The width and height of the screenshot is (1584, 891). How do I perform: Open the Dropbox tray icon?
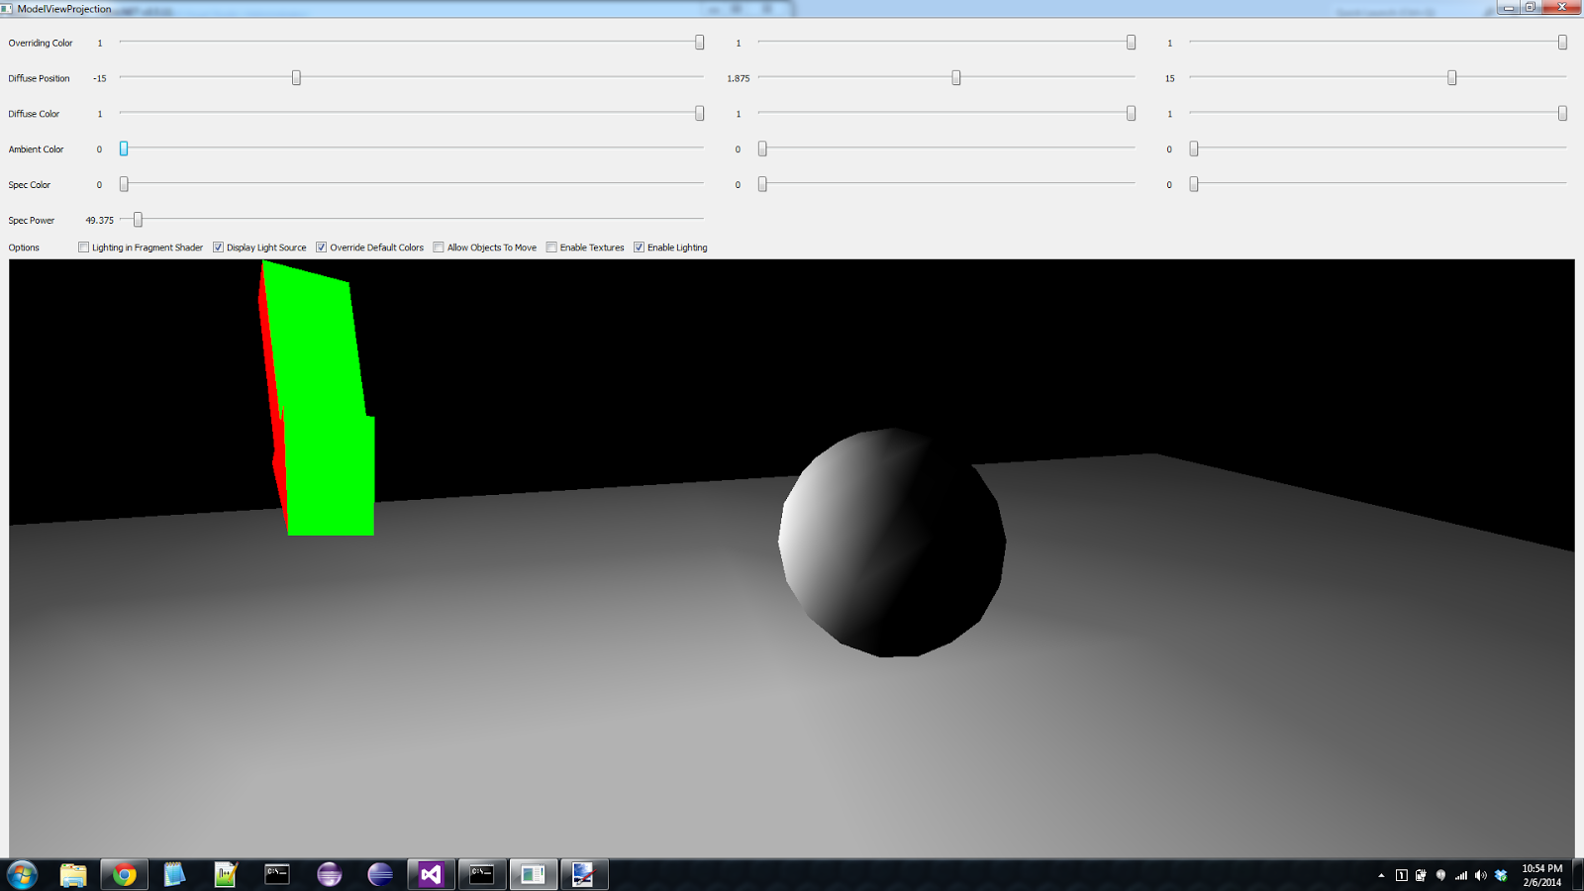click(x=1501, y=875)
